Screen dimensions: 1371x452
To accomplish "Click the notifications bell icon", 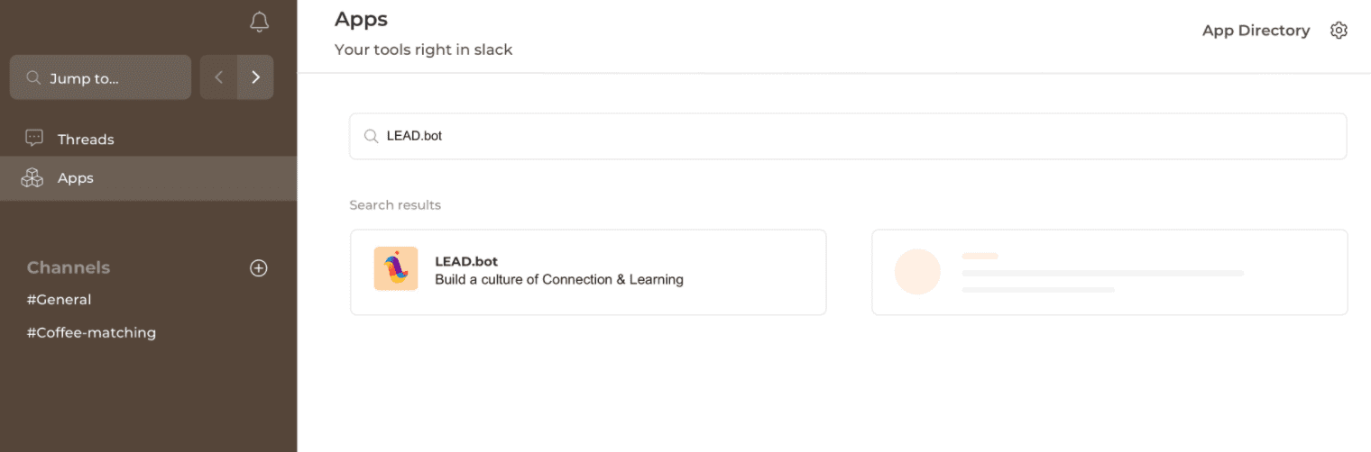I will (259, 22).
